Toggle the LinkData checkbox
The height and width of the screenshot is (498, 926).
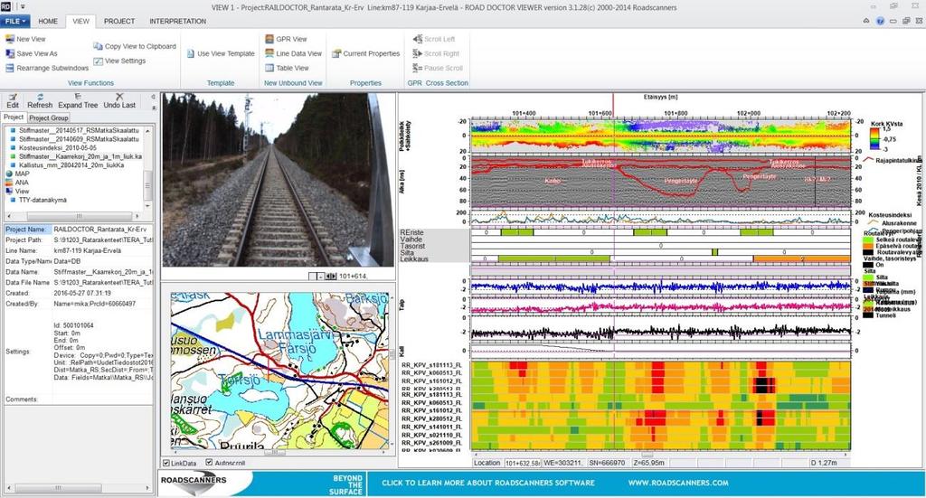166,463
